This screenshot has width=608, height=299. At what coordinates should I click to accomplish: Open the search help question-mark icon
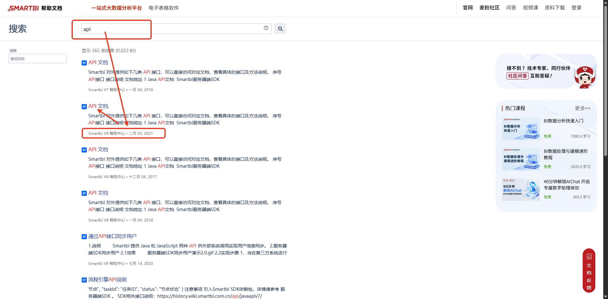pos(266,28)
